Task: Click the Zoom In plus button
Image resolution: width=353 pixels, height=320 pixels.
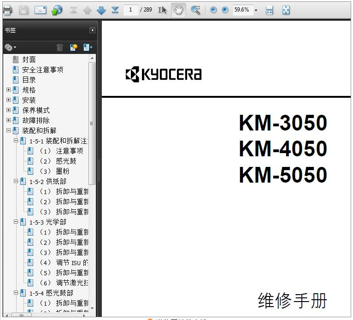Action: pos(225,10)
